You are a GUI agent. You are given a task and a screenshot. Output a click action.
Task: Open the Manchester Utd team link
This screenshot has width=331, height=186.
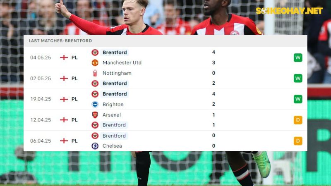122,63
